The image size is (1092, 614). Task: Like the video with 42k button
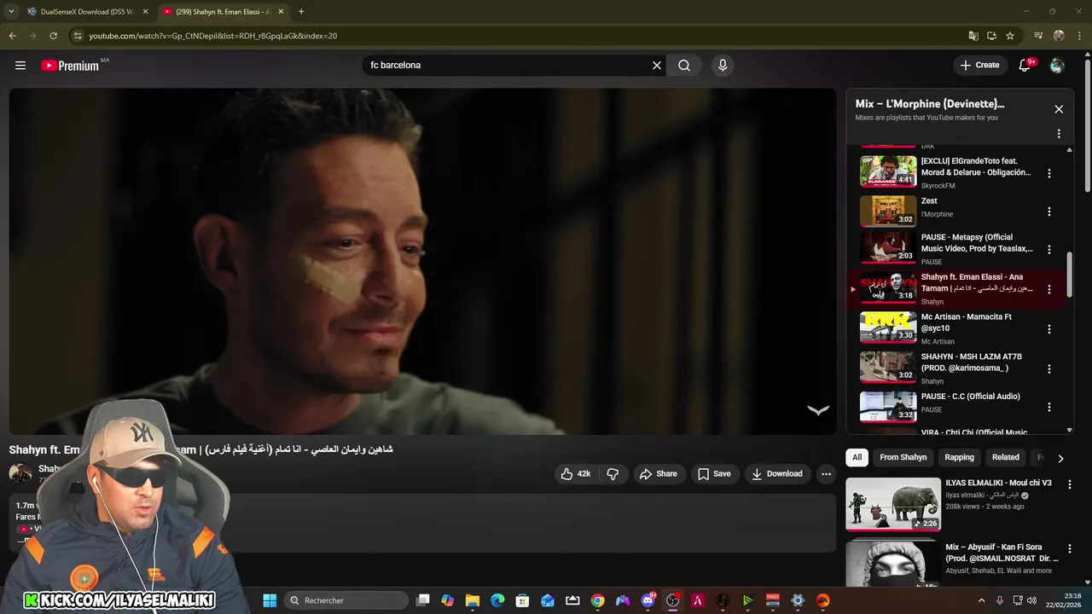pos(576,474)
